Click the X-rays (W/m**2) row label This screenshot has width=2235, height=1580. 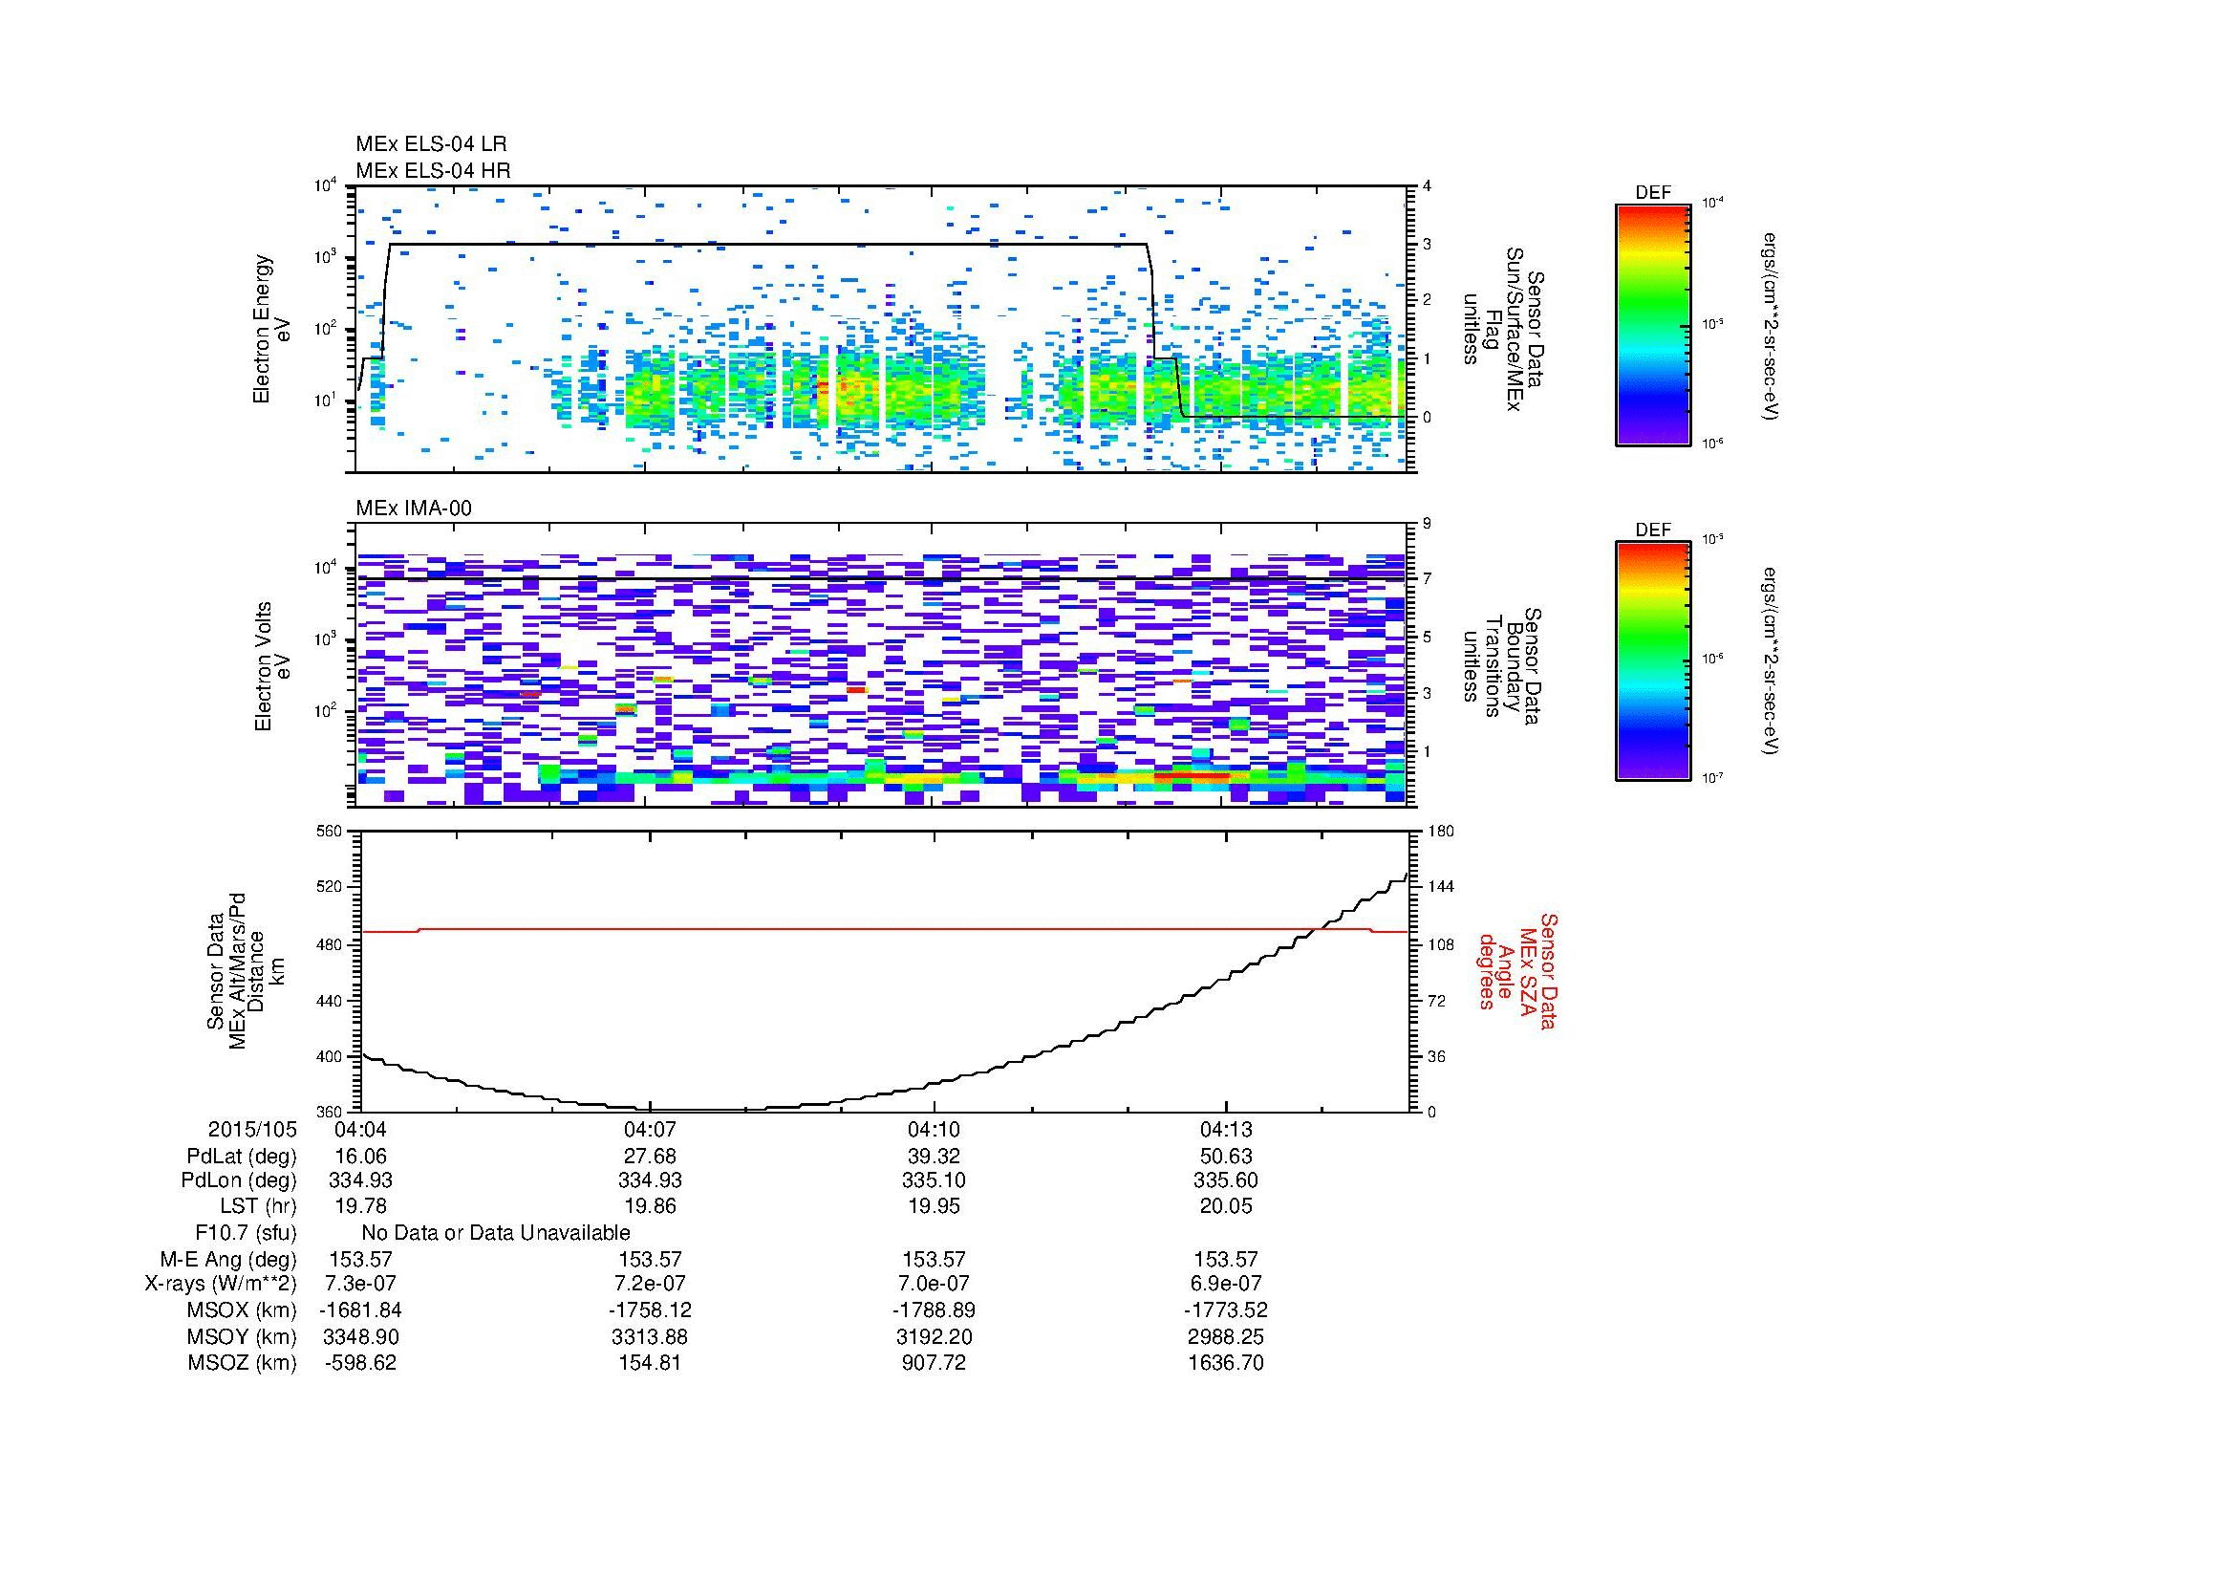click(x=220, y=1284)
